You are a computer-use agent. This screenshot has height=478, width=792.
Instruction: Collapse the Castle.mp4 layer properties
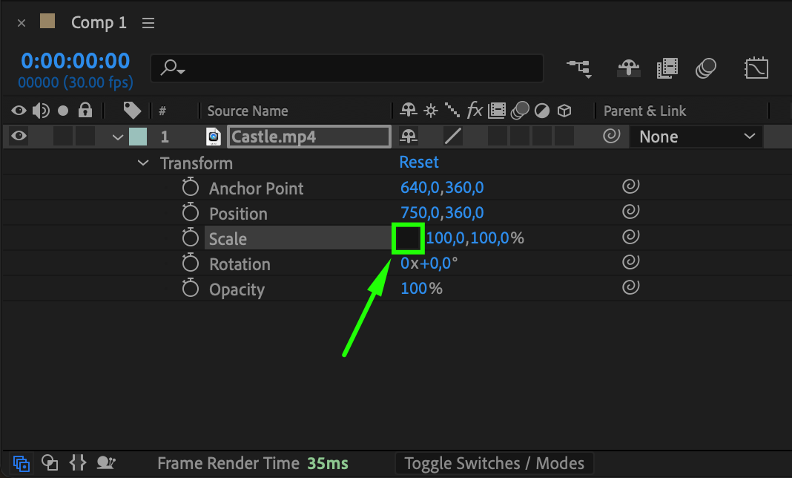(x=117, y=137)
